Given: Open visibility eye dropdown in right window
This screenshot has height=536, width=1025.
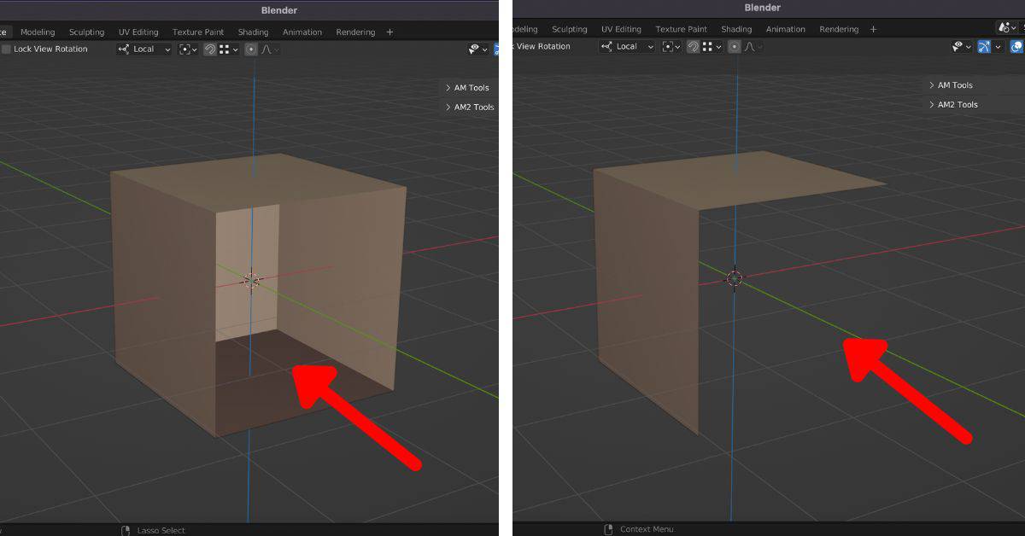Looking at the screenshot, I should tap(963, 47).
